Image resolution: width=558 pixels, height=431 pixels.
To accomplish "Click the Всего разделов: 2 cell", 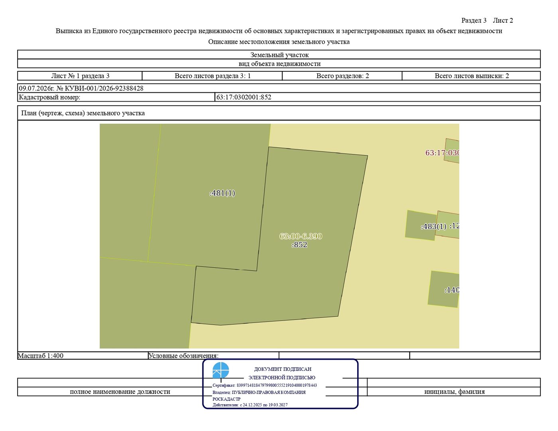I will [342, 76].
